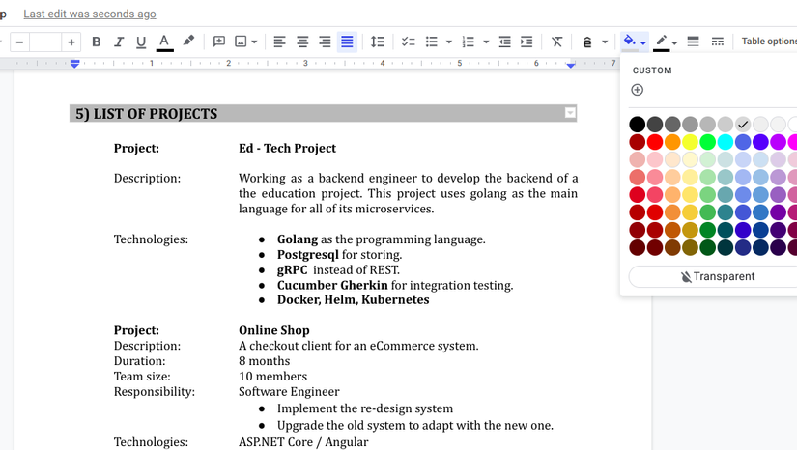Click the '8 months' duration value
This screenshot has width=797, height=450.
(x=265, y=361)
